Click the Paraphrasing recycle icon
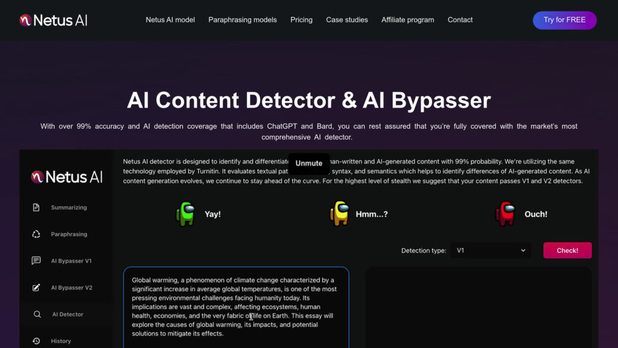 [x=36, y=234]
